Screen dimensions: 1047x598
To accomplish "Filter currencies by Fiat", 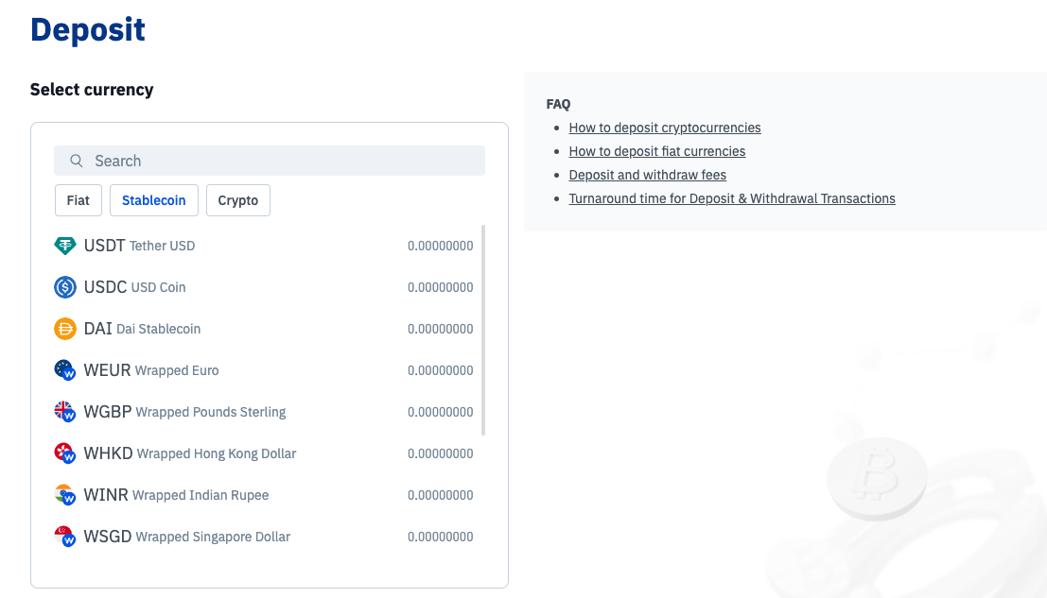I will pos(79,200).
